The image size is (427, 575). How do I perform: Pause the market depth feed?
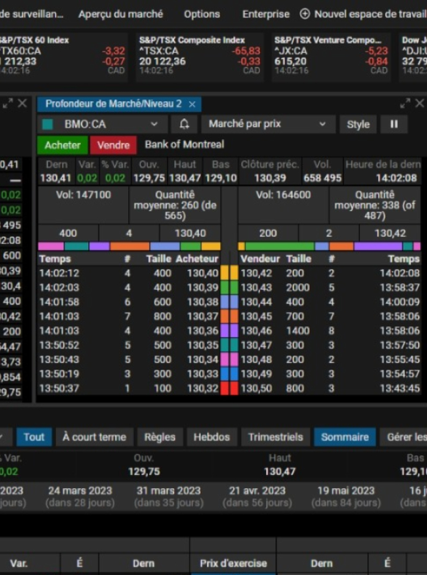(394, 124)
